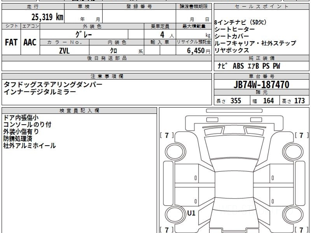Select the 検査員記入欄 header
311x233 pixels.
79,110
